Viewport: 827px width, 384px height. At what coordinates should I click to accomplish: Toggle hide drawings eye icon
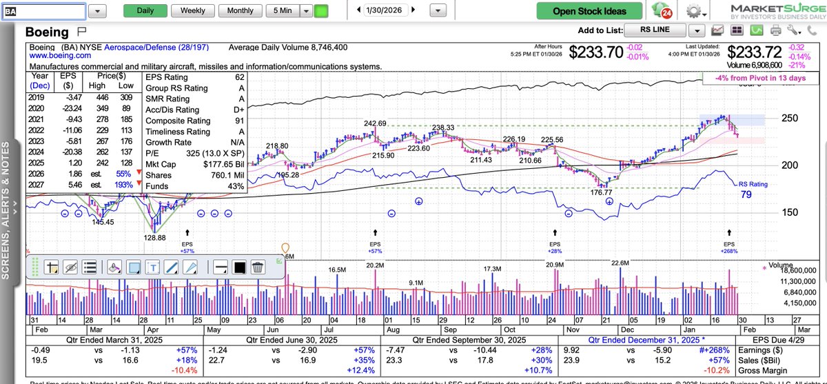click(x=70, y=268)
